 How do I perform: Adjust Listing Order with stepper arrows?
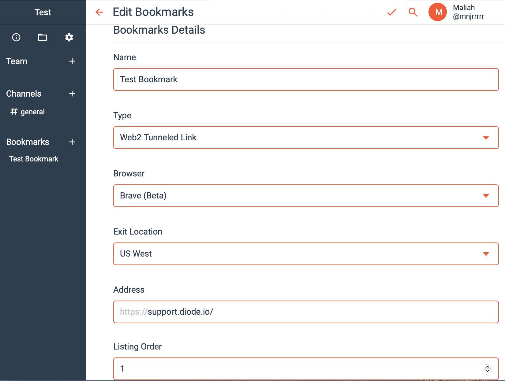click(x=488, y=368)
